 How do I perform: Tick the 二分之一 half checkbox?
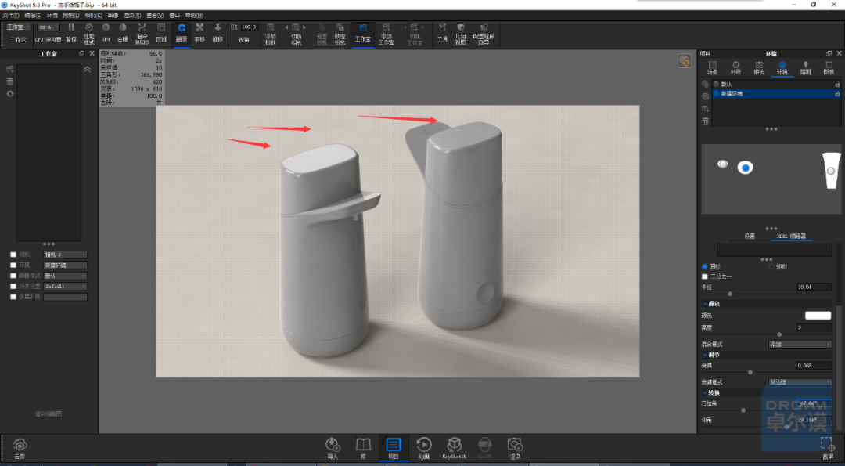[x=705, y=276]
